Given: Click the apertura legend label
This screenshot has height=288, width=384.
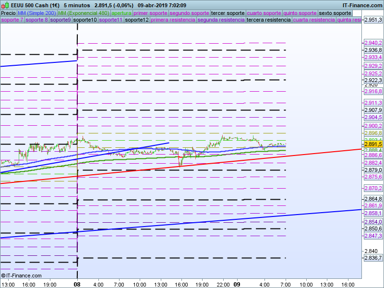Looking at the screenshot, I should (x=121, y=13).
